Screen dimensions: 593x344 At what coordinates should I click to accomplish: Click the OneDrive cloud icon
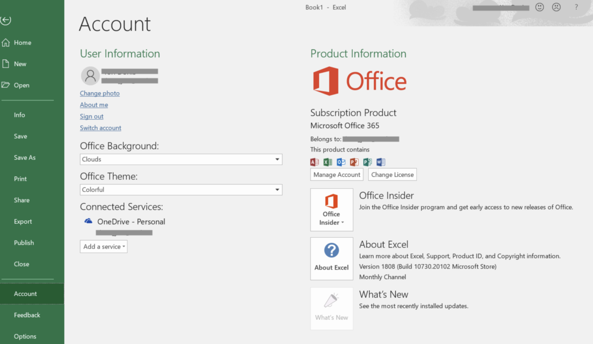pyautogui.click(x=88, y=221)
